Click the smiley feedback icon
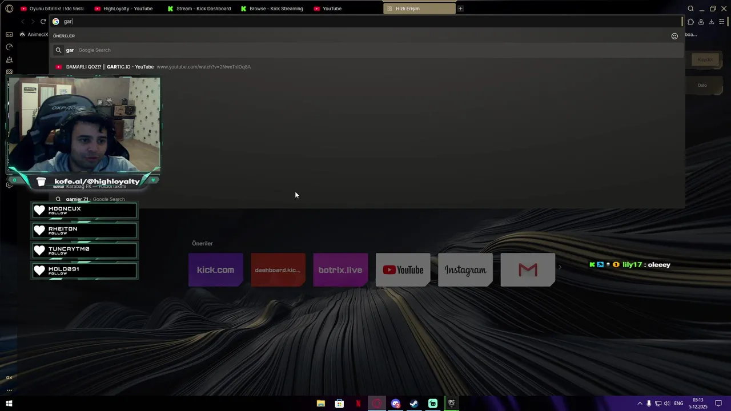The height and width of the screenshot is (411, 731). (674, 36)
